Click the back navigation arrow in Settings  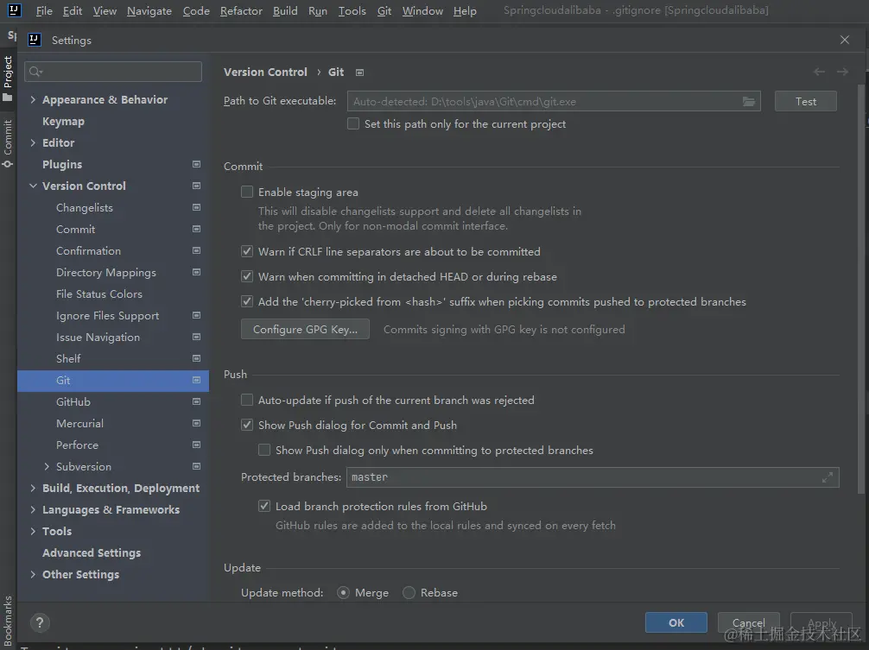[x=819, y=72]
